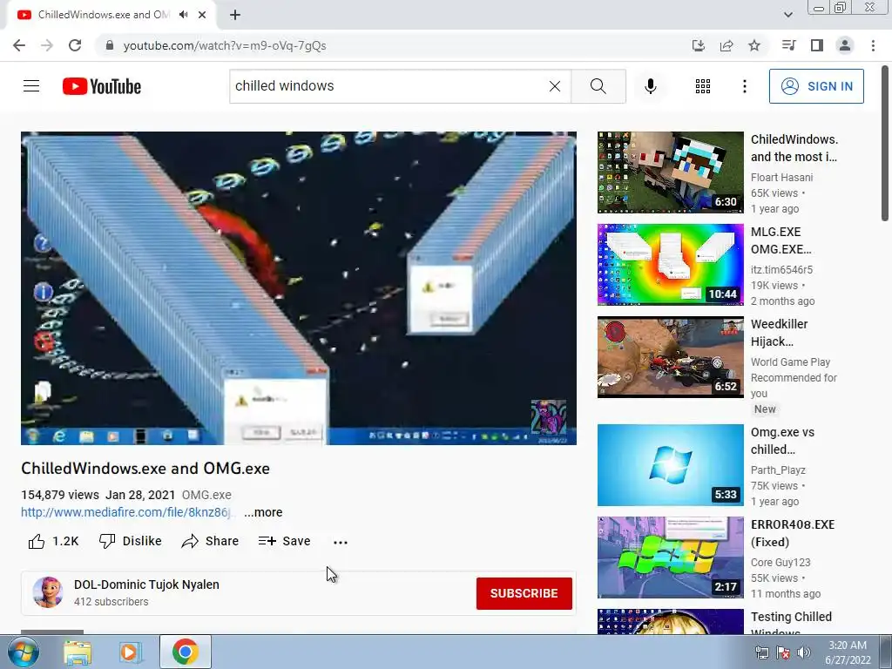
Task: Open the YouTube apps grid
Action: (703, 86)
